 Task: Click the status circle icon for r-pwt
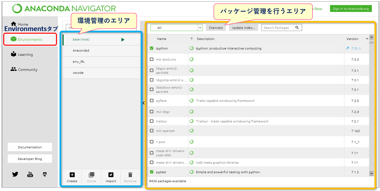tap(191, 141)
